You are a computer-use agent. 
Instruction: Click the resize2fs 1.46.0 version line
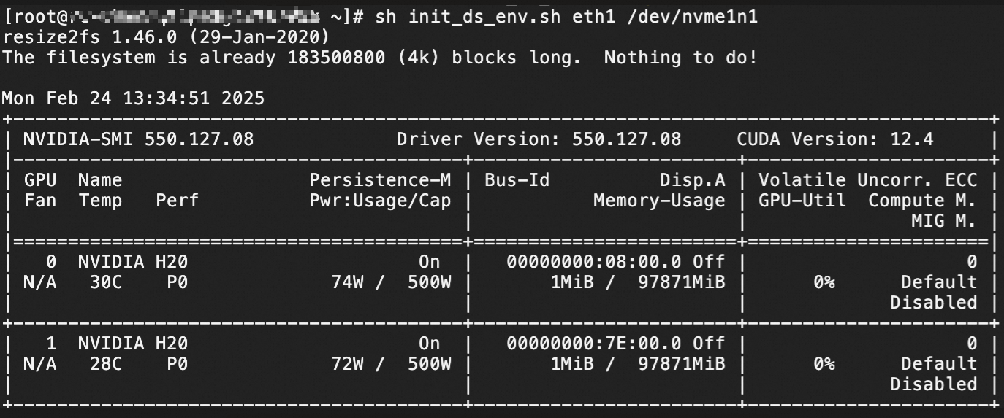[x=167, y=36]
